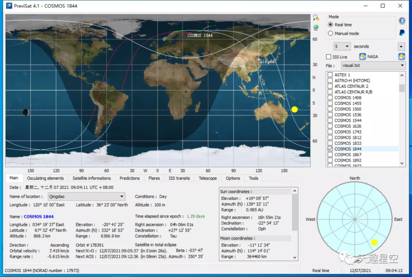Screen dimensions: 412x277
Task: Check the COSMOS 1500 checkbox
Action: 330,109
